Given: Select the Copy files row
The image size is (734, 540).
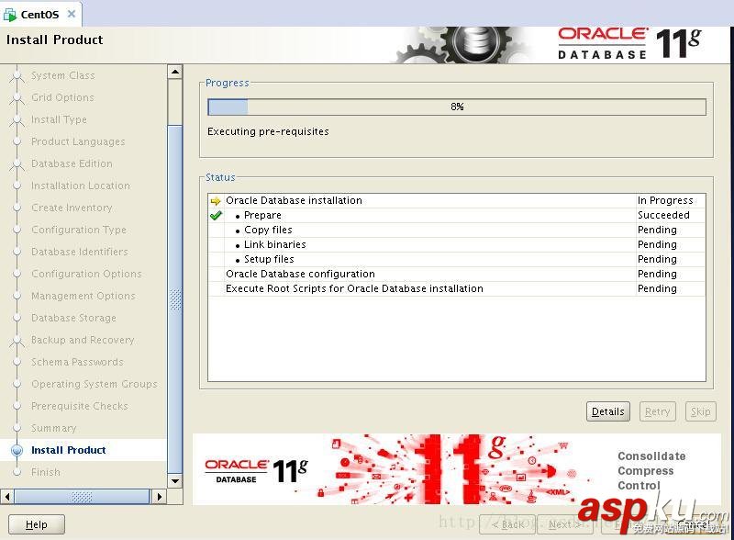Looking at the screenshot, I should (456, 230).
